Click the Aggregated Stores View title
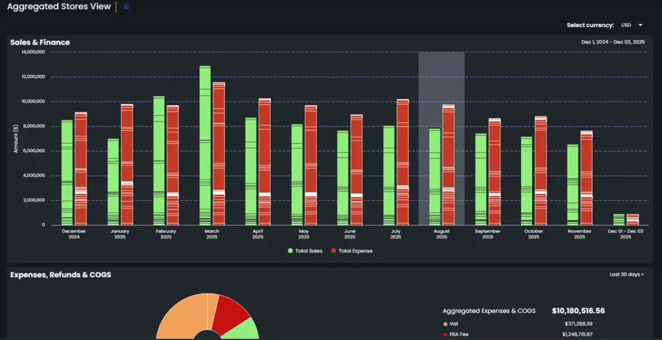 point(59,6)
